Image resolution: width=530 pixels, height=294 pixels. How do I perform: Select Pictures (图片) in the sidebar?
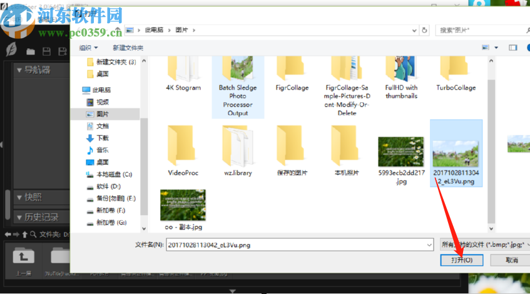(x=104, y=114)
